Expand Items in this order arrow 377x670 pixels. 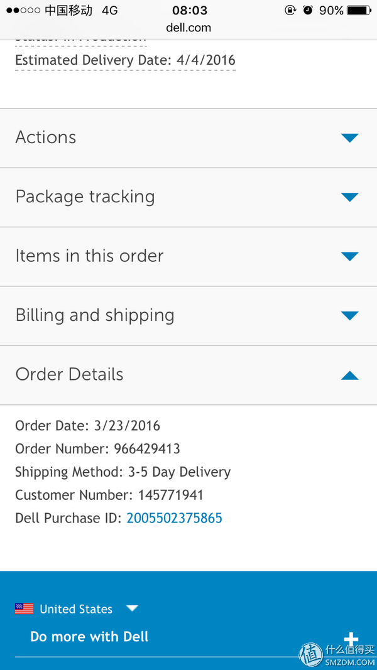tap(349, 256)
